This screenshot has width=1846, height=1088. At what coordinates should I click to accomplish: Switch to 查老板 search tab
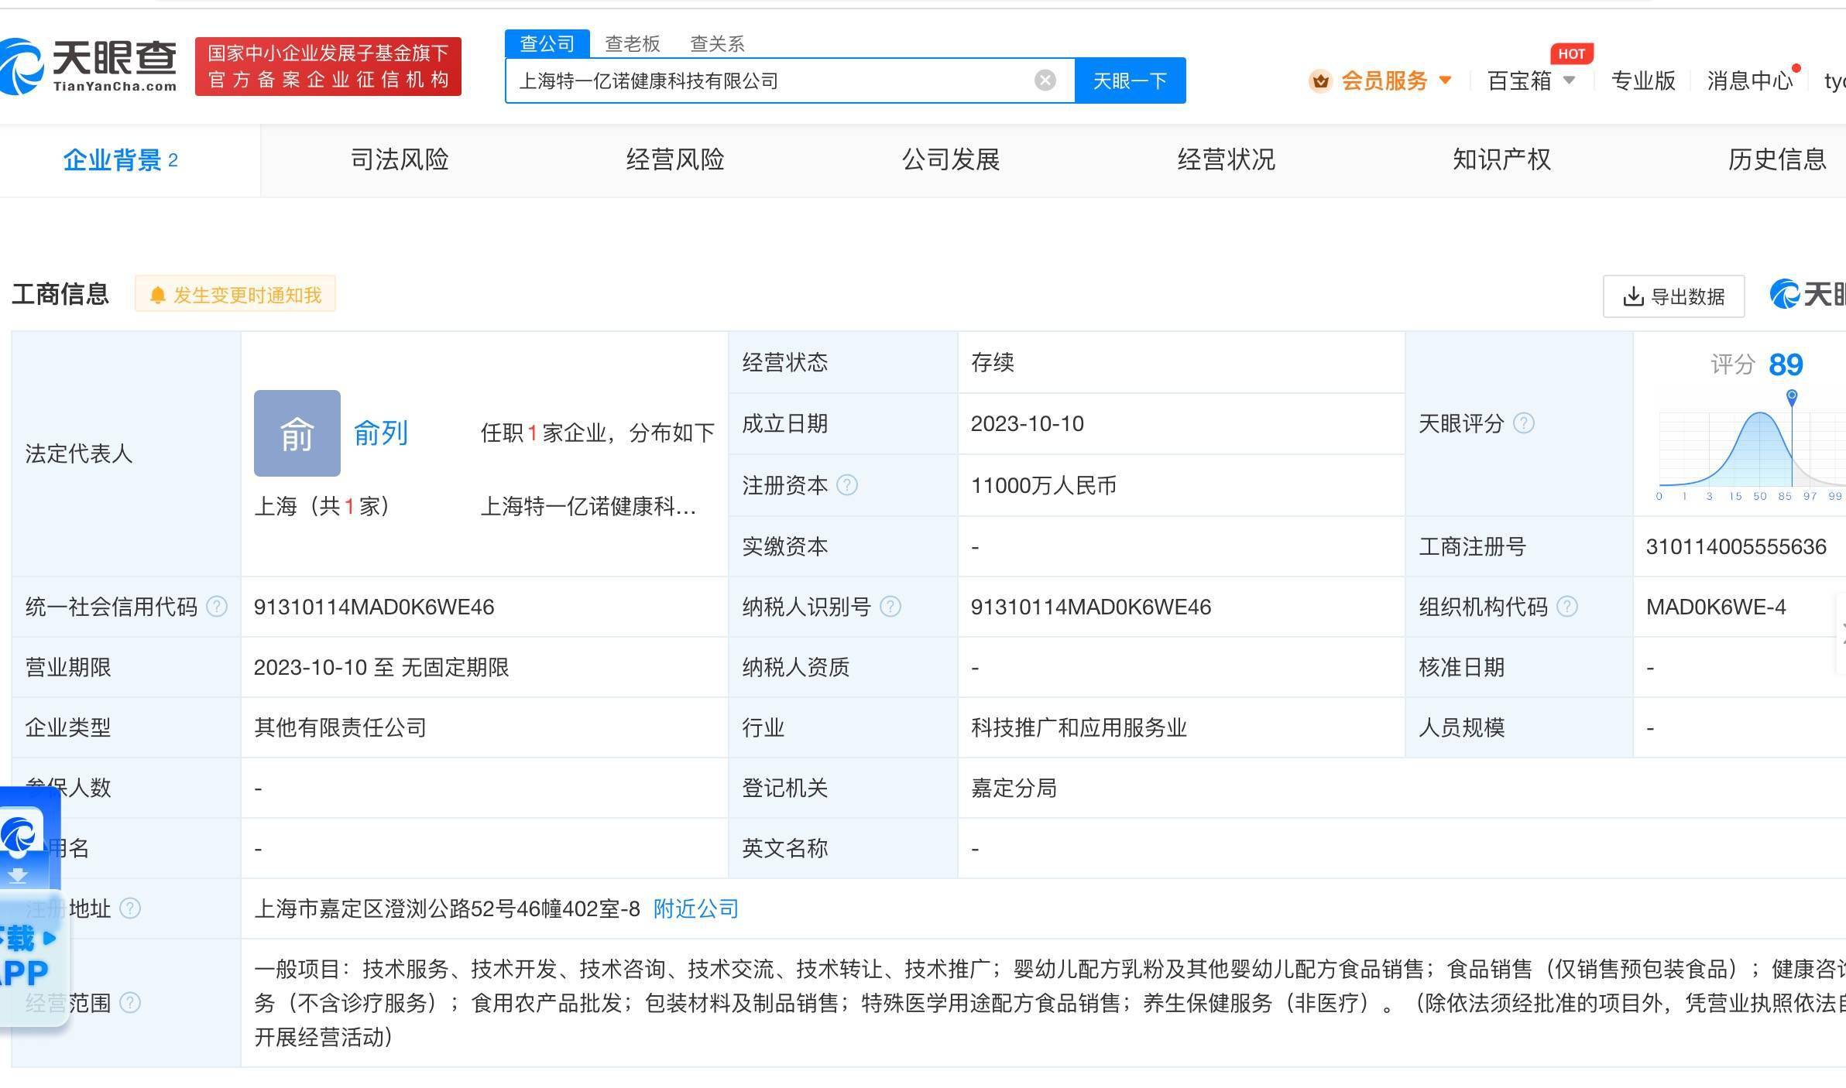coord(632,44)
